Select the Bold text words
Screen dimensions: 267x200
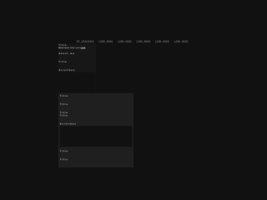click(x=64, y=48)
